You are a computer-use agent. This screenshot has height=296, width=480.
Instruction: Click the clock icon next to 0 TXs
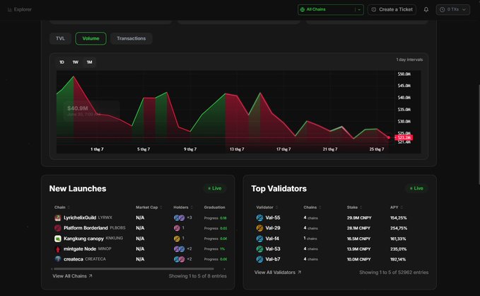[x=443, y=9]
